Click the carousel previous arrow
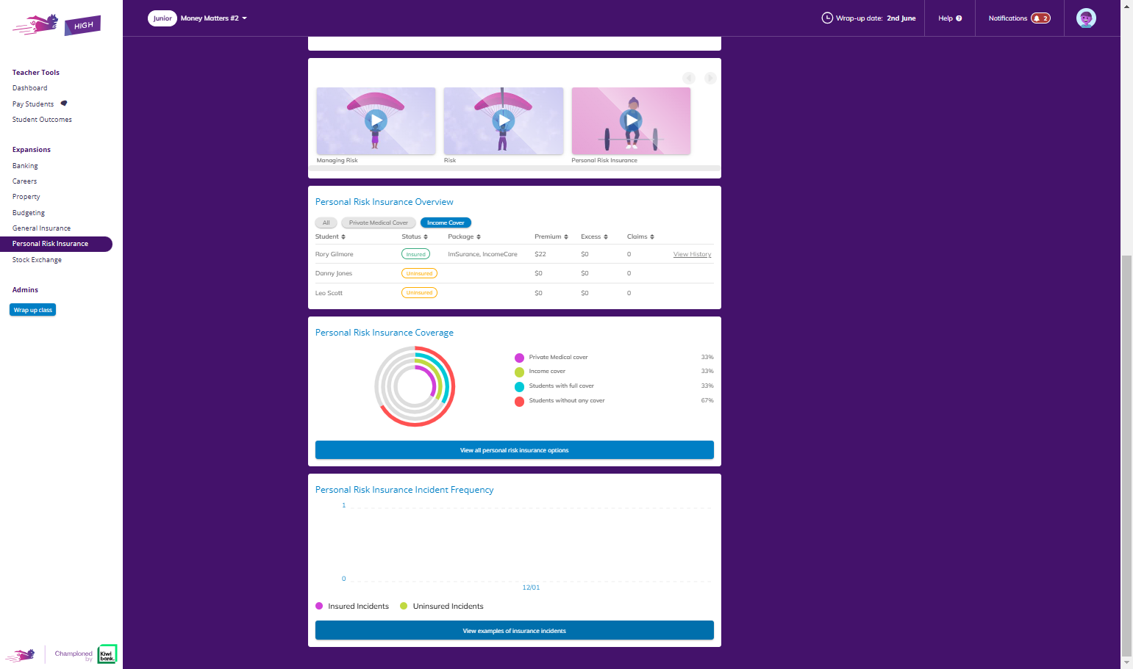Screen dimensions: 1133x669 click(689, 78)
